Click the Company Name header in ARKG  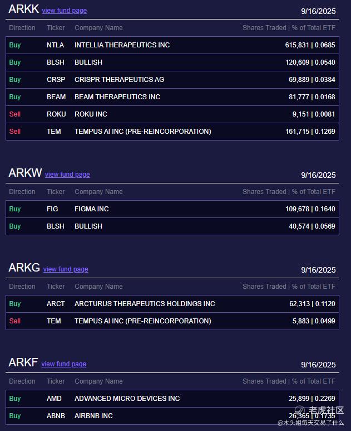click(x=98, y=287)
